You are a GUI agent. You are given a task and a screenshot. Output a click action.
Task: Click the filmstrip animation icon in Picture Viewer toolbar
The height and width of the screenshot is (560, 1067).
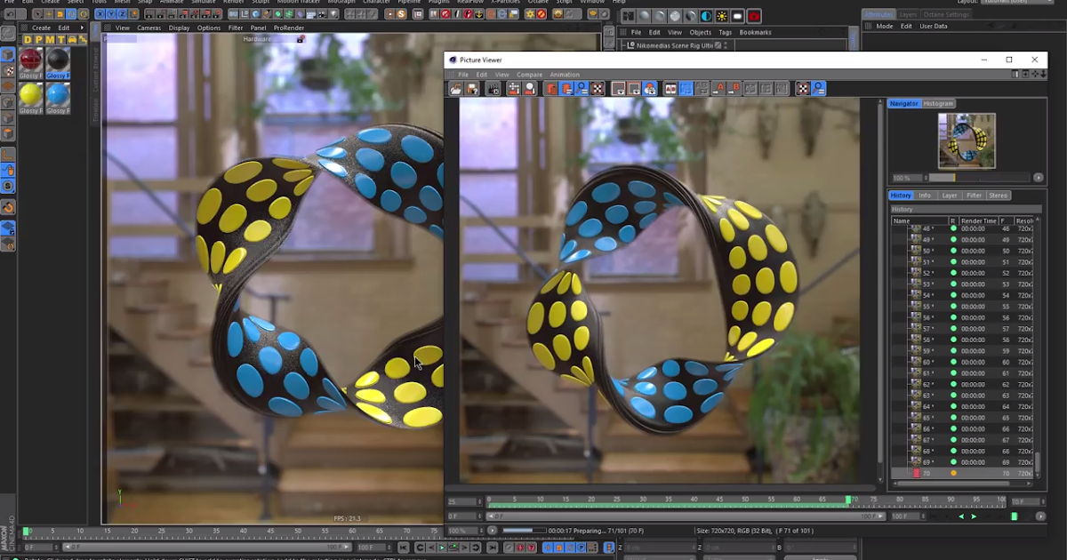(492, 89)
